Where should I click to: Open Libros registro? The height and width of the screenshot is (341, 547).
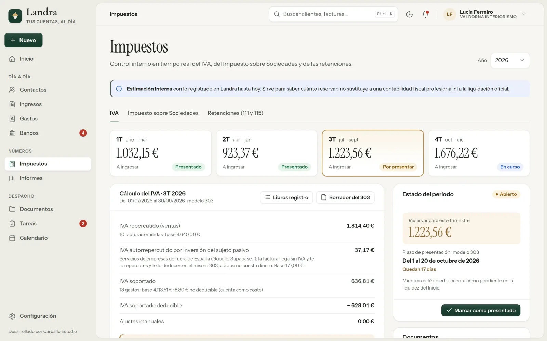click(x=286, y=197)
